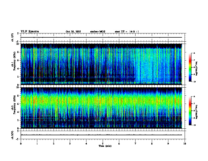Screen dimensions: 208x161
Task: Click the log(PSD) unit label beside ch.1 colorbar
Action: [x=197, y=69]
